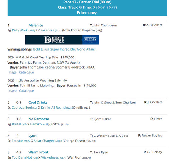Open sibling Super Incredible
This screenshot has width=189, height=167.
point(62,49)
